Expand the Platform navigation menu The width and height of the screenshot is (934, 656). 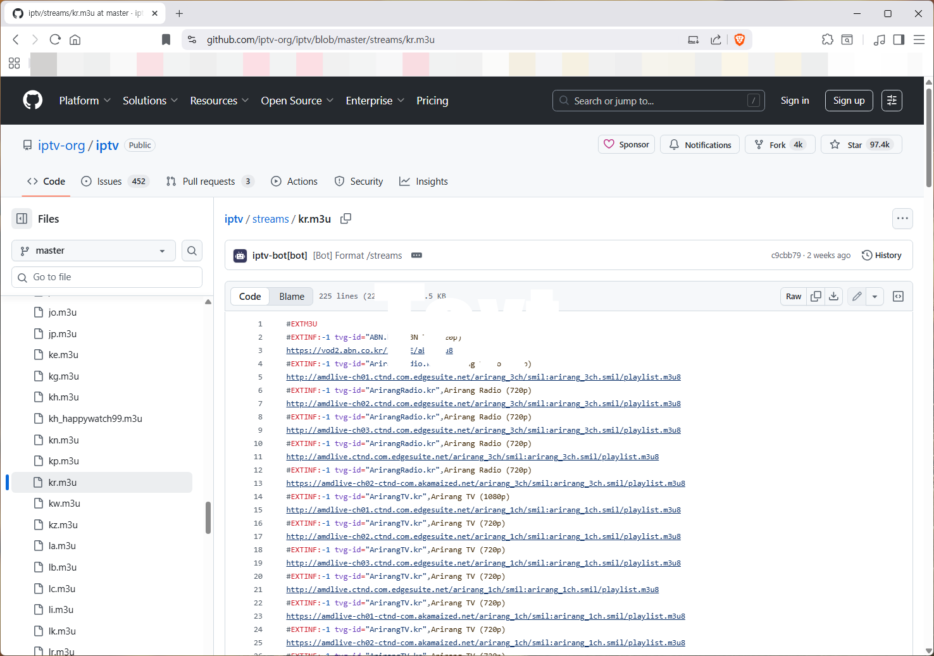85,101
